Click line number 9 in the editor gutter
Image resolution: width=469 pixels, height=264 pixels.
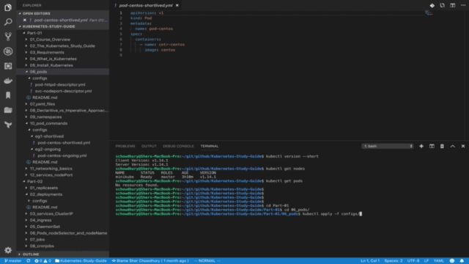point(121,55)
